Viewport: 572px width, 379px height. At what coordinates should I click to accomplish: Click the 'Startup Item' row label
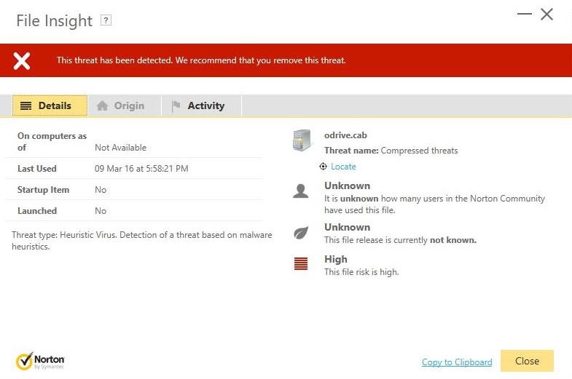[43, 190]
